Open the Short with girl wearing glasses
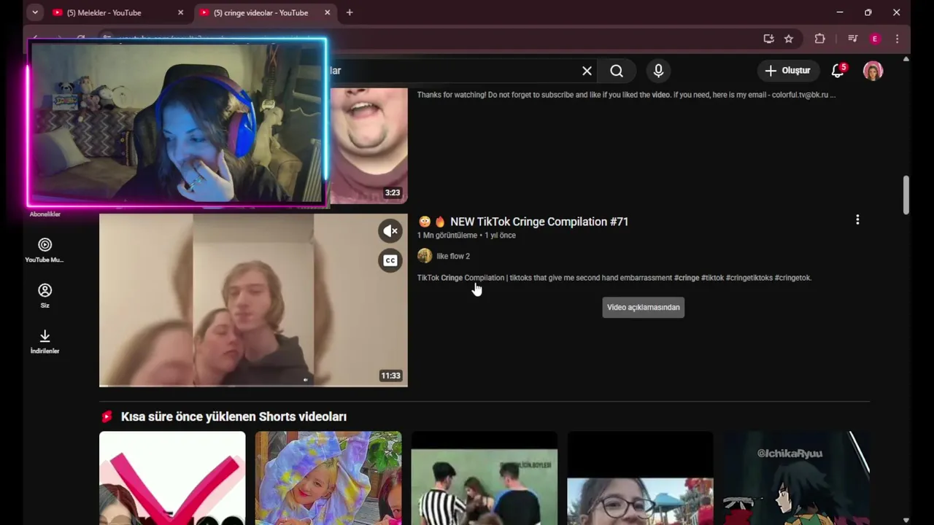The width and height of the screenshot is (934, 525). (x=641, y=478)
